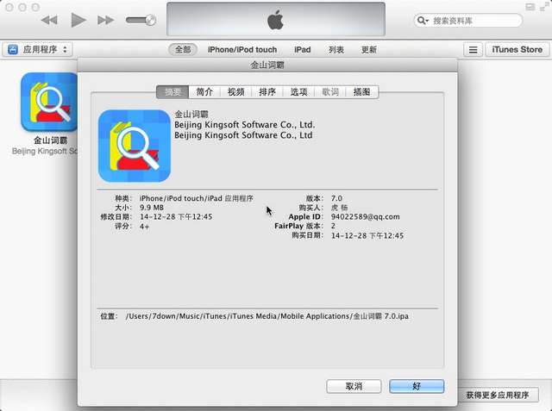Show apps as 列表

coord(336,50)
